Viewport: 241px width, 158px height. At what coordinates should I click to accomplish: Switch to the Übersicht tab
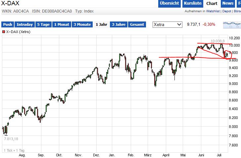click(x=169, y=3)
